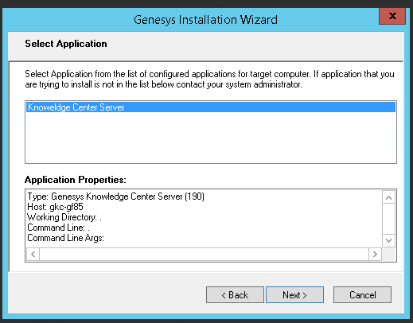Click the Next button
The image size is (413, 323).
point(294,294)
